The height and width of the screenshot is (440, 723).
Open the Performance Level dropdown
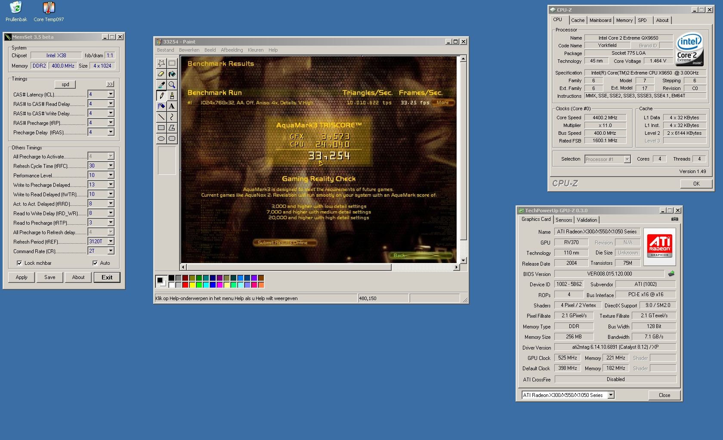[111, 175]
